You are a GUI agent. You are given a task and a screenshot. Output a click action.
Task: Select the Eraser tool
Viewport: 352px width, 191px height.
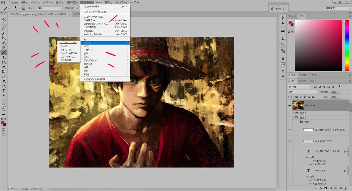pyautogui.click(x=4, y=67)
